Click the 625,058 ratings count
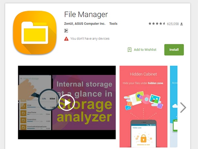198x149 pixels. [173, 24]
